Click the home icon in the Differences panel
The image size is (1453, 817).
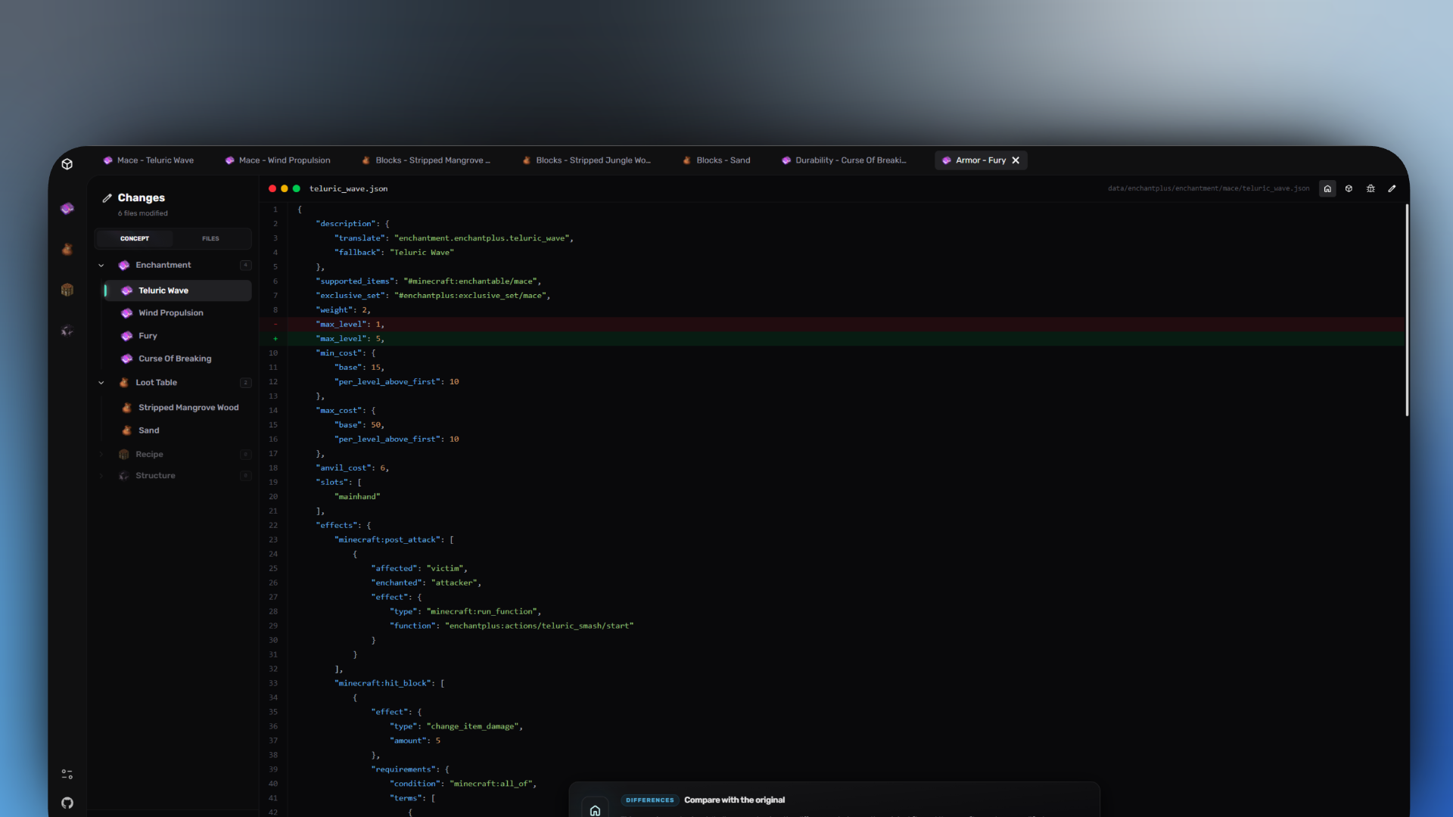click(x=595, y=810)
